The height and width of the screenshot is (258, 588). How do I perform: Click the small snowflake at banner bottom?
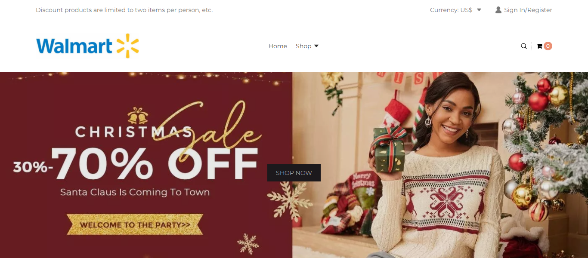click(248, 244)
